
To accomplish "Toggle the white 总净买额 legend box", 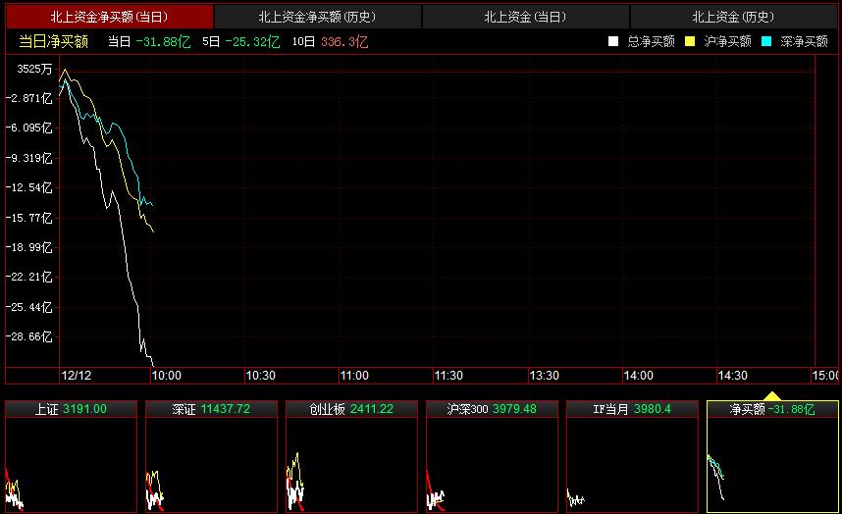I will pyautogui.click(x=613, y=41).
